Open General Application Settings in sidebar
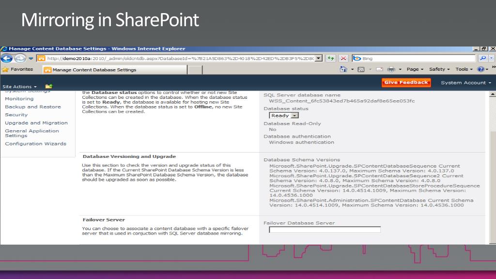Viewport: 496px width, 279px height. click(x=31, y=133)
